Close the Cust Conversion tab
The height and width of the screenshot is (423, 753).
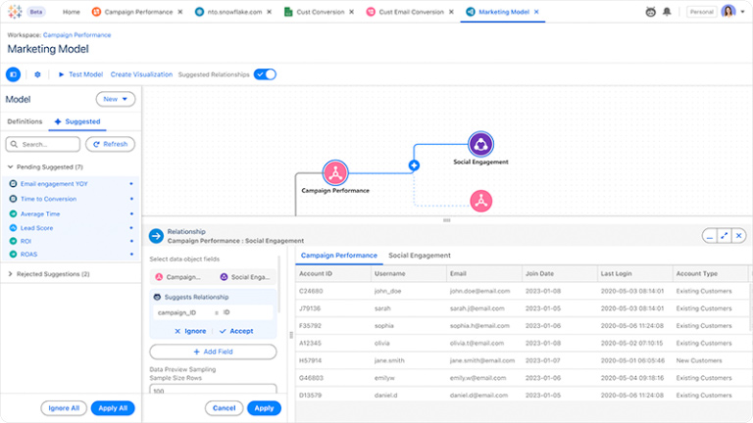352,12
